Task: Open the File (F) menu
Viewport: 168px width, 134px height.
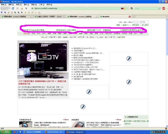Action: pyautogui.click(x=4, y=5)
